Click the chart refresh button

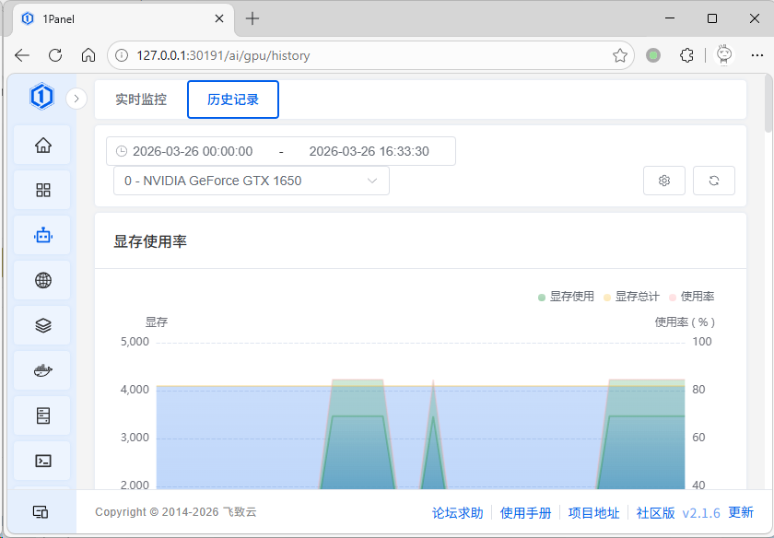pyautogui.click(x=713, y=181)
